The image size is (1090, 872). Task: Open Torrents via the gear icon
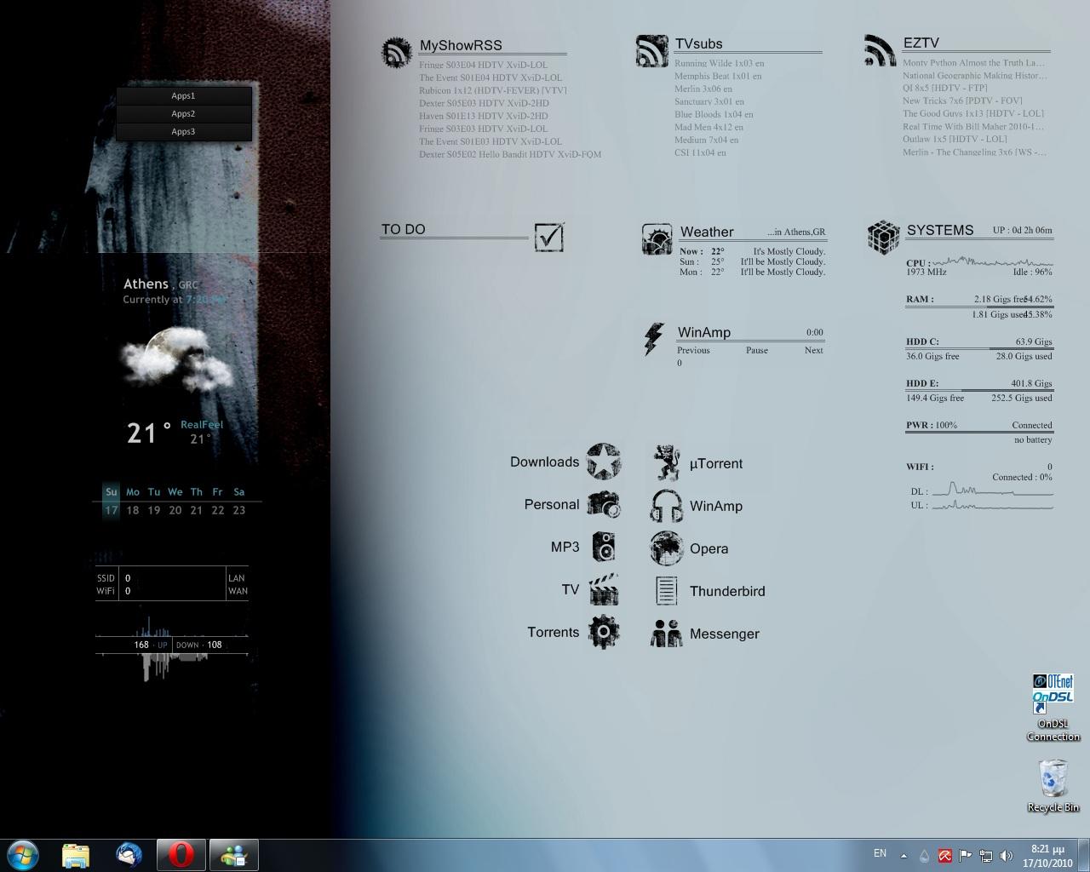click(x=604, y=632)
